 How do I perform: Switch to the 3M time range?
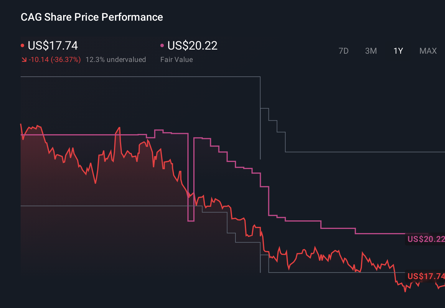tap(371, 51)
